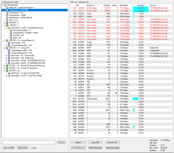Viewport: 174px width, 153px height.
Task: Sort by the PID column header
Action: 77,5
